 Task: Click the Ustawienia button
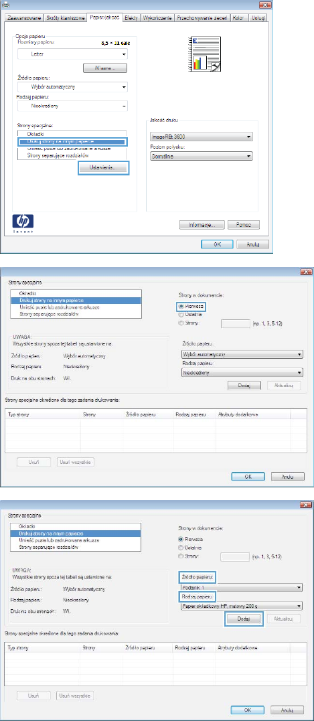click(x=104, y=168)
